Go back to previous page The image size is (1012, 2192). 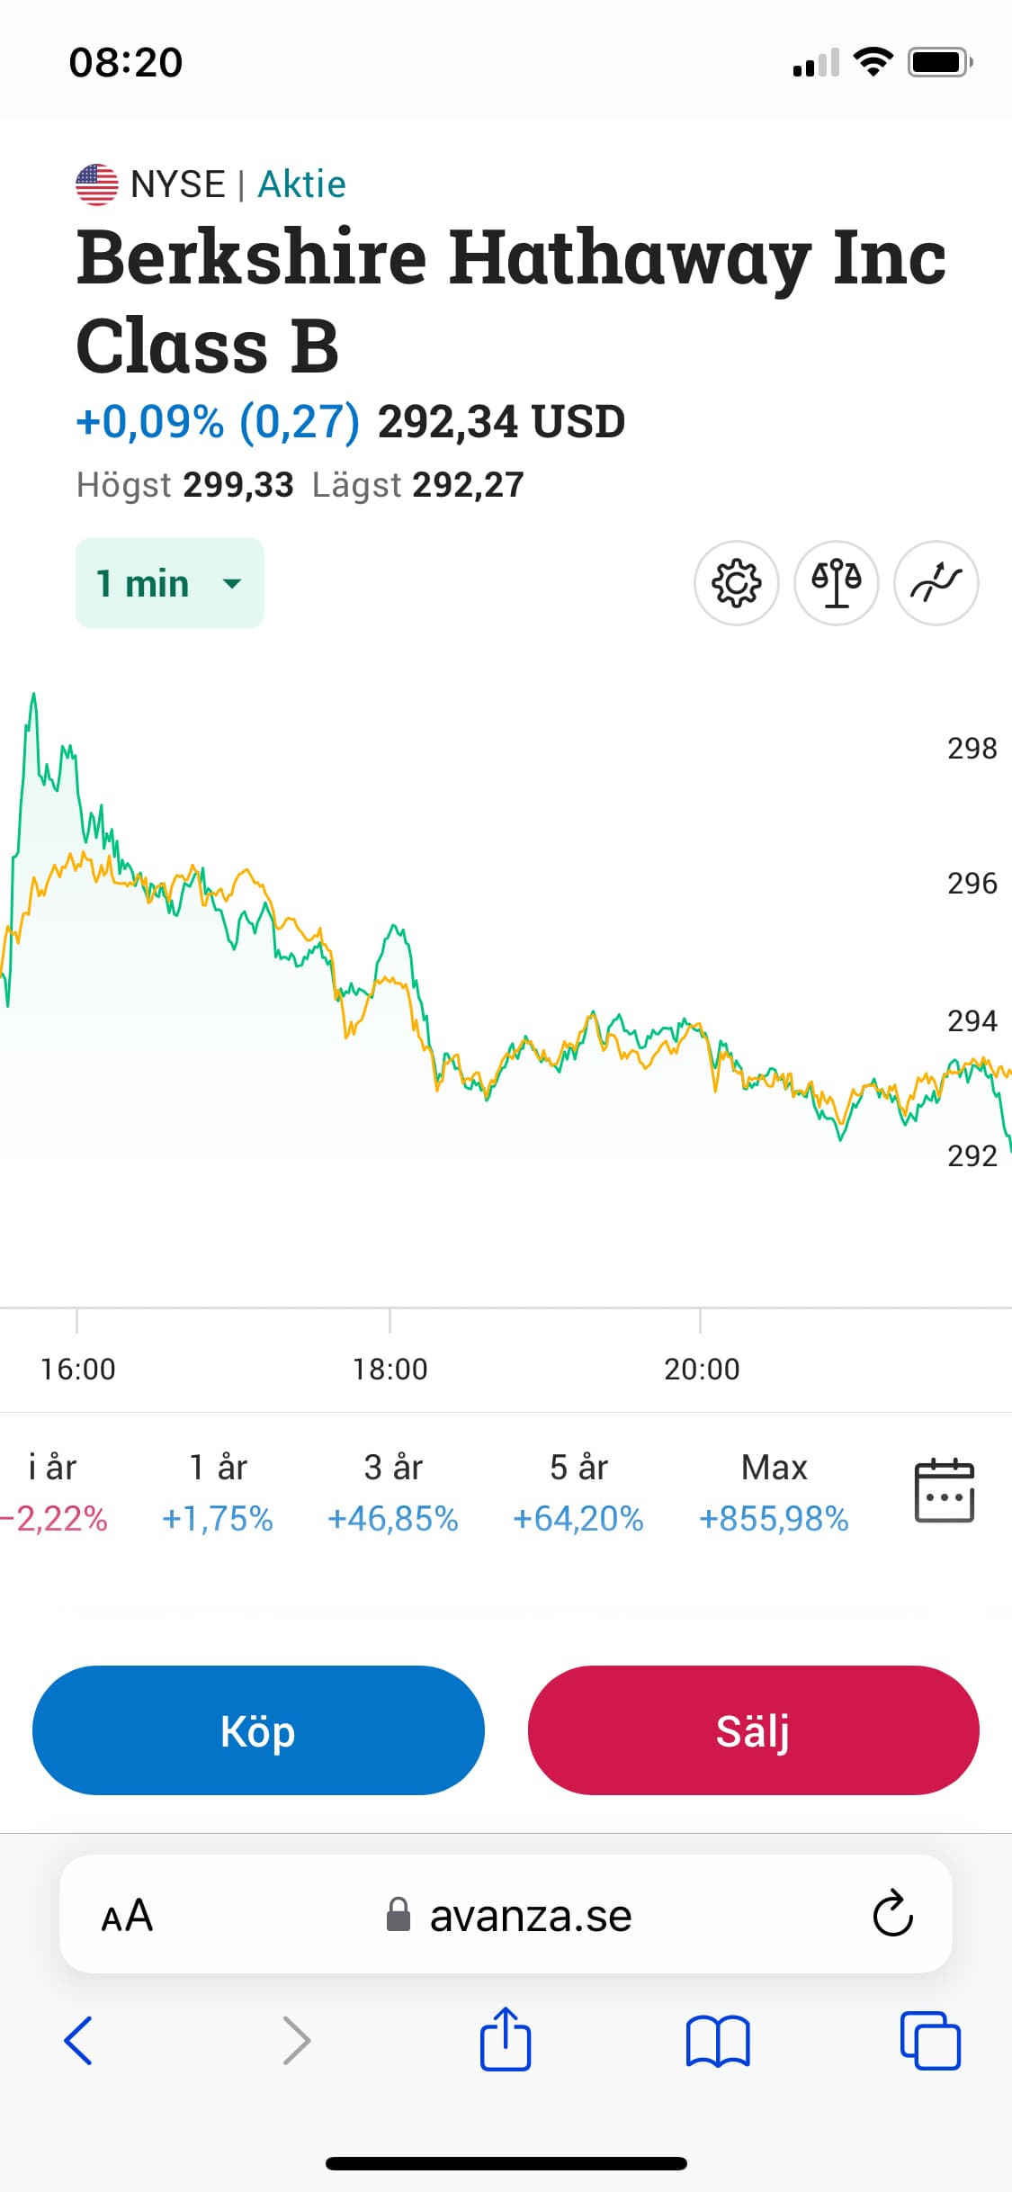pos(79,2041)
